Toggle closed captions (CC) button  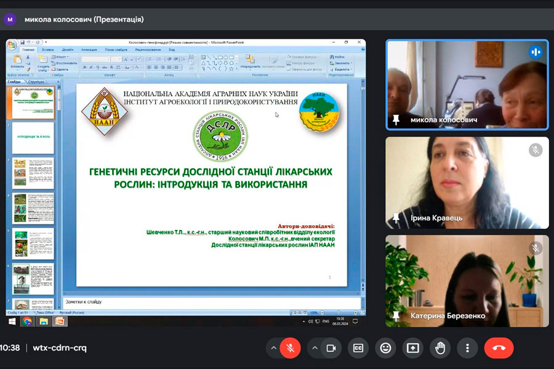[x=358, y=348]
